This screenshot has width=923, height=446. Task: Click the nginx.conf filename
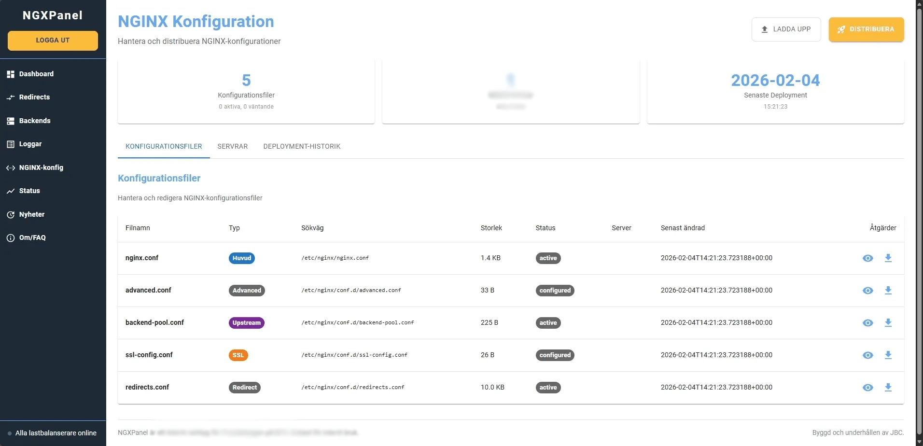point(142,258)
